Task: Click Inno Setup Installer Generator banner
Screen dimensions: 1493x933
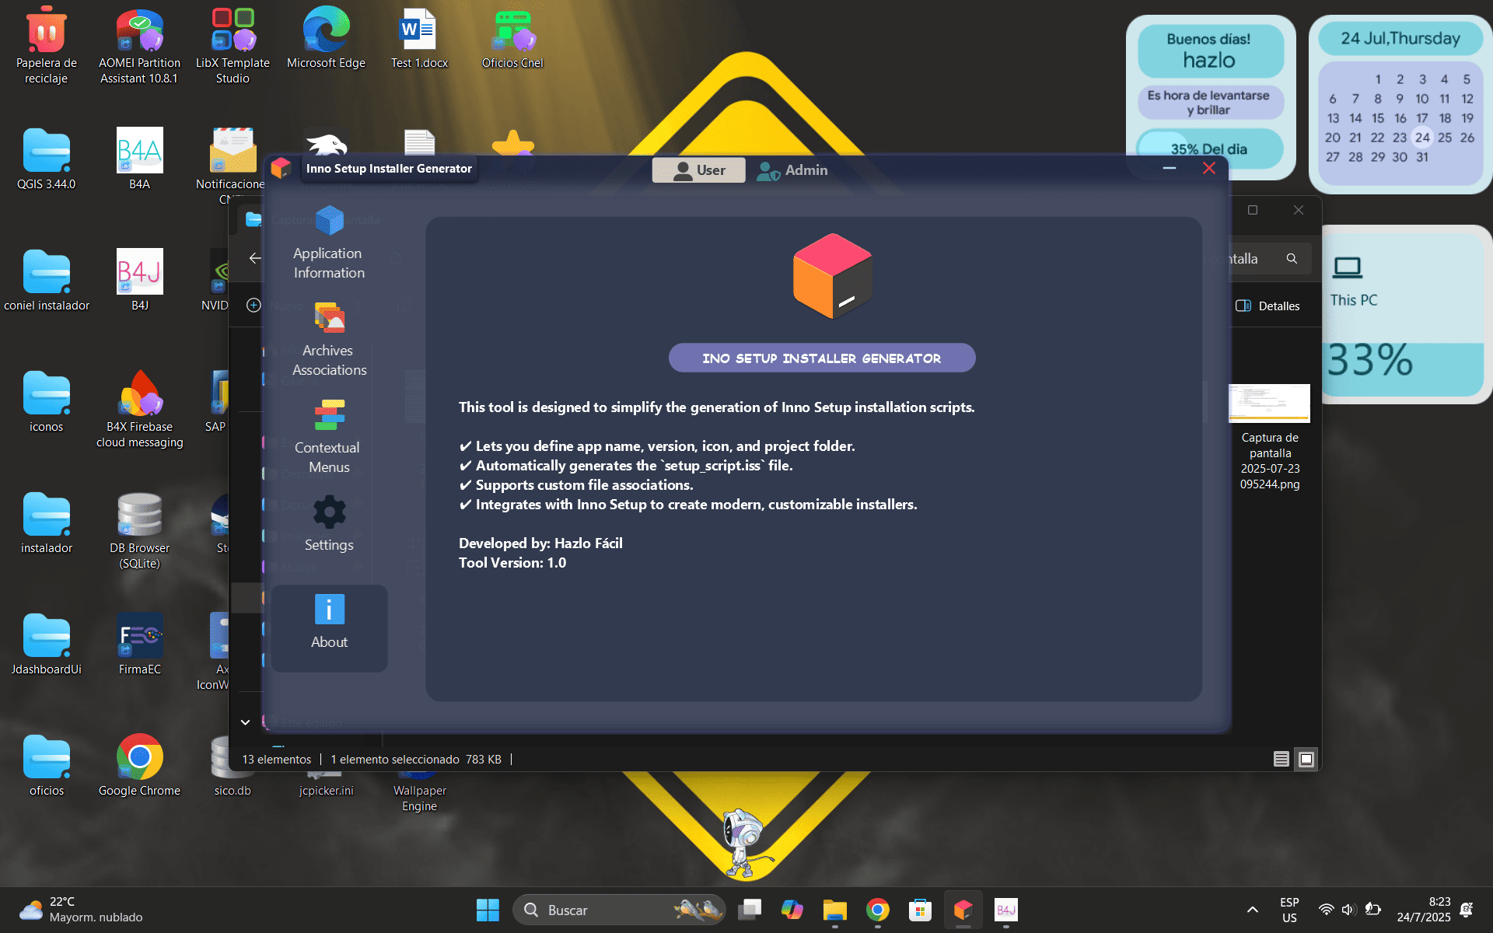Action: pos(821,358)
